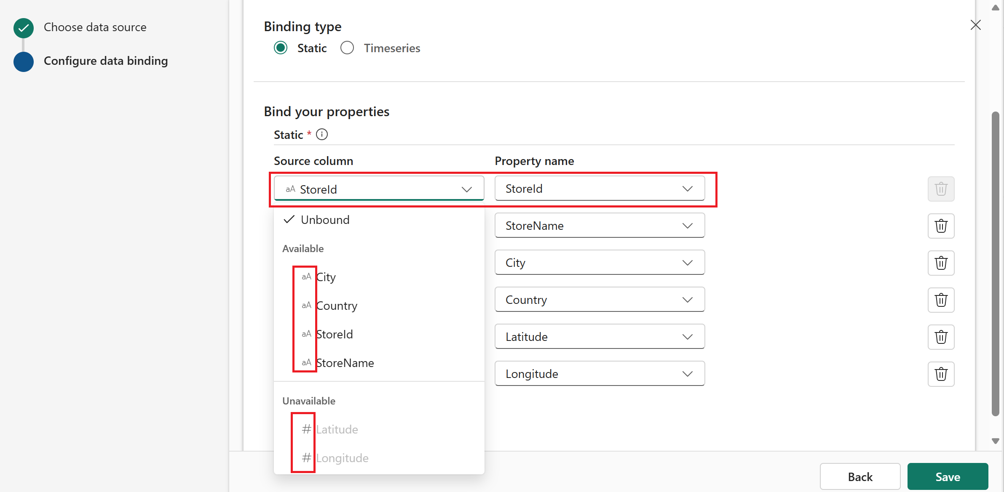1004x492 pixels.
Task: Remove the Longitude binding row
Action: click(941, 374)
